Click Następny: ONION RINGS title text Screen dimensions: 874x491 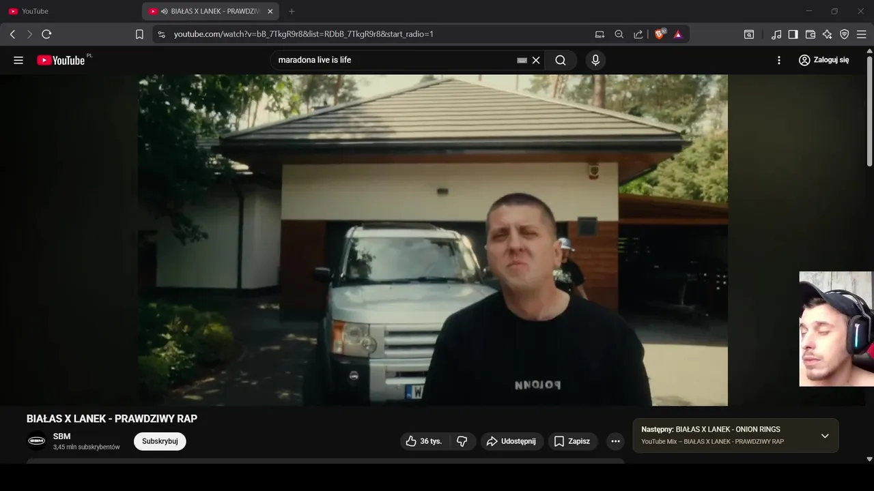[x=711, y=430]
